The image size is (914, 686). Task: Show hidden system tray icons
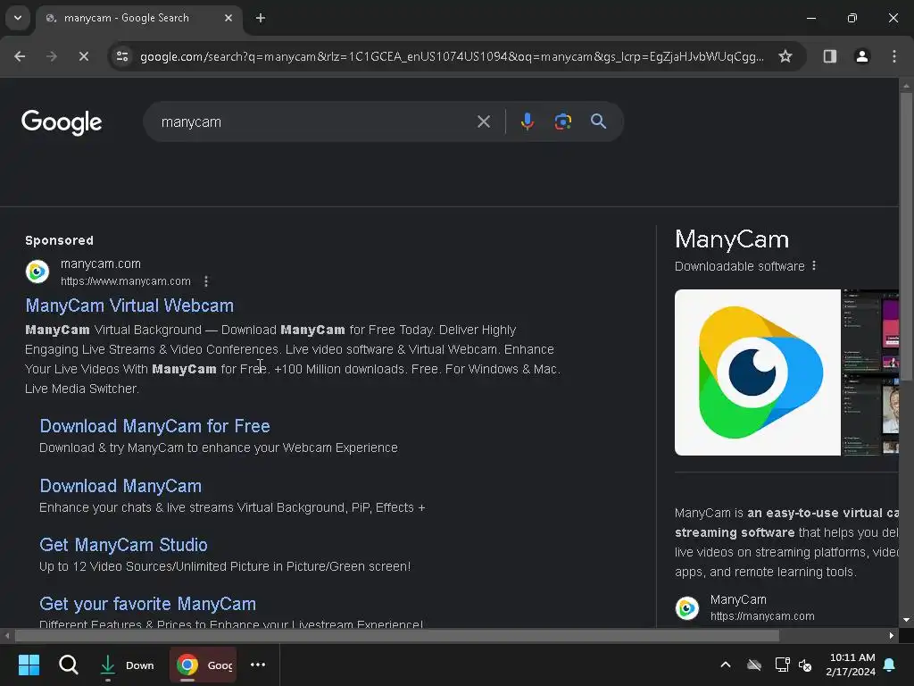coord(725,665)
